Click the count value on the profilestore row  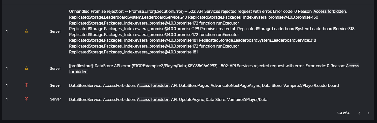(x=7, y=69)
